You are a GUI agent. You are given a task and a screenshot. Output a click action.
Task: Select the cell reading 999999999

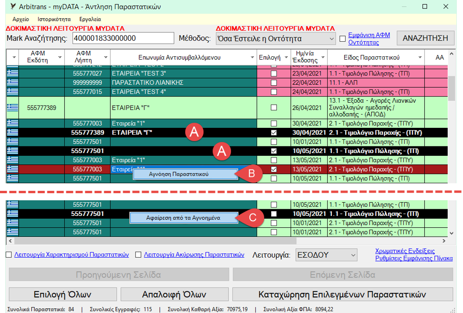(88, 82)
